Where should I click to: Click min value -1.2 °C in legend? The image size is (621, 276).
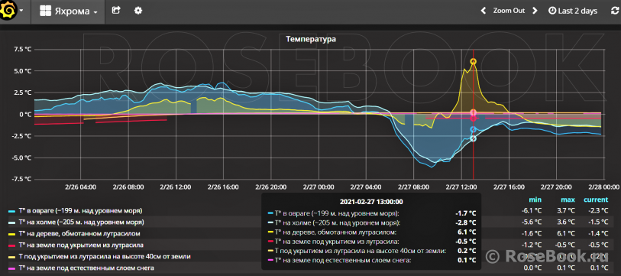532,245
